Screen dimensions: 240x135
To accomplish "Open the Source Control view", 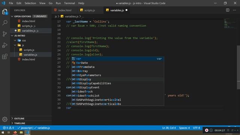I will click(x=5, y=34).
